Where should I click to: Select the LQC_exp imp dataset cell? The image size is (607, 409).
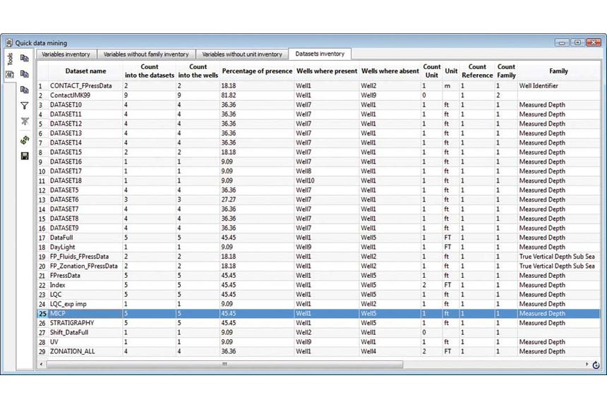coord(85,304)
